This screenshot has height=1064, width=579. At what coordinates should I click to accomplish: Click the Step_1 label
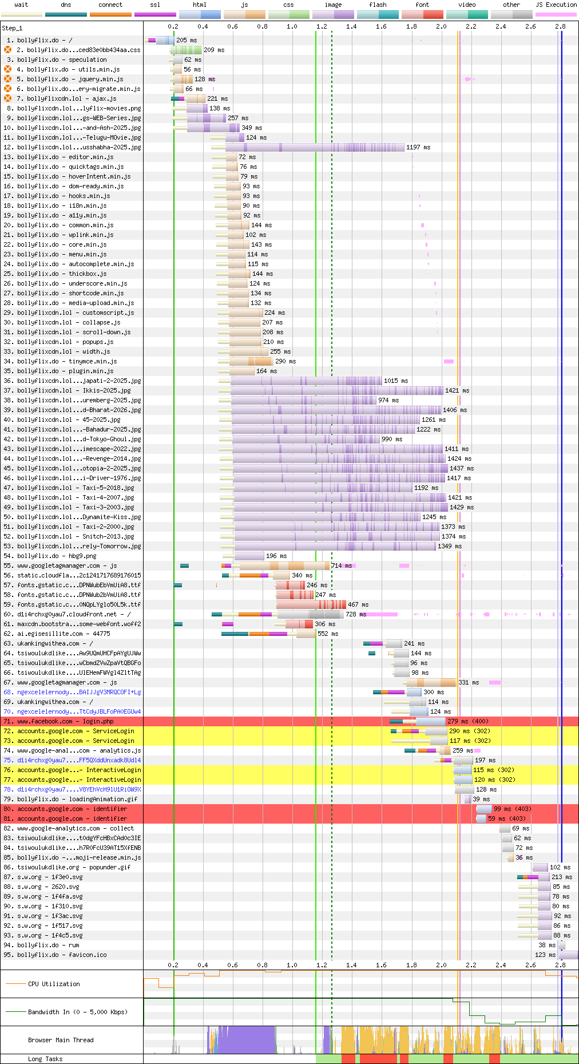12,27
